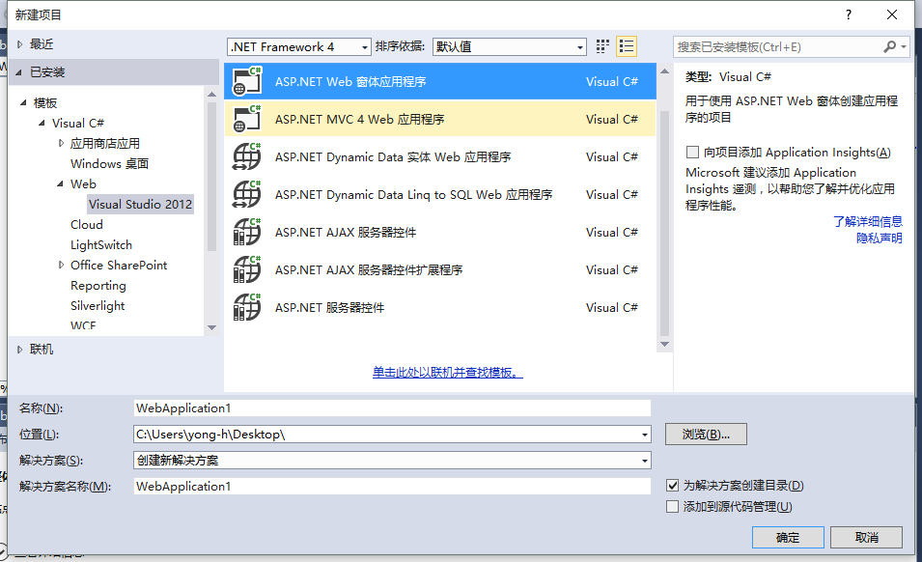Click the template list scroll down arrow

[x=665, y=345]
